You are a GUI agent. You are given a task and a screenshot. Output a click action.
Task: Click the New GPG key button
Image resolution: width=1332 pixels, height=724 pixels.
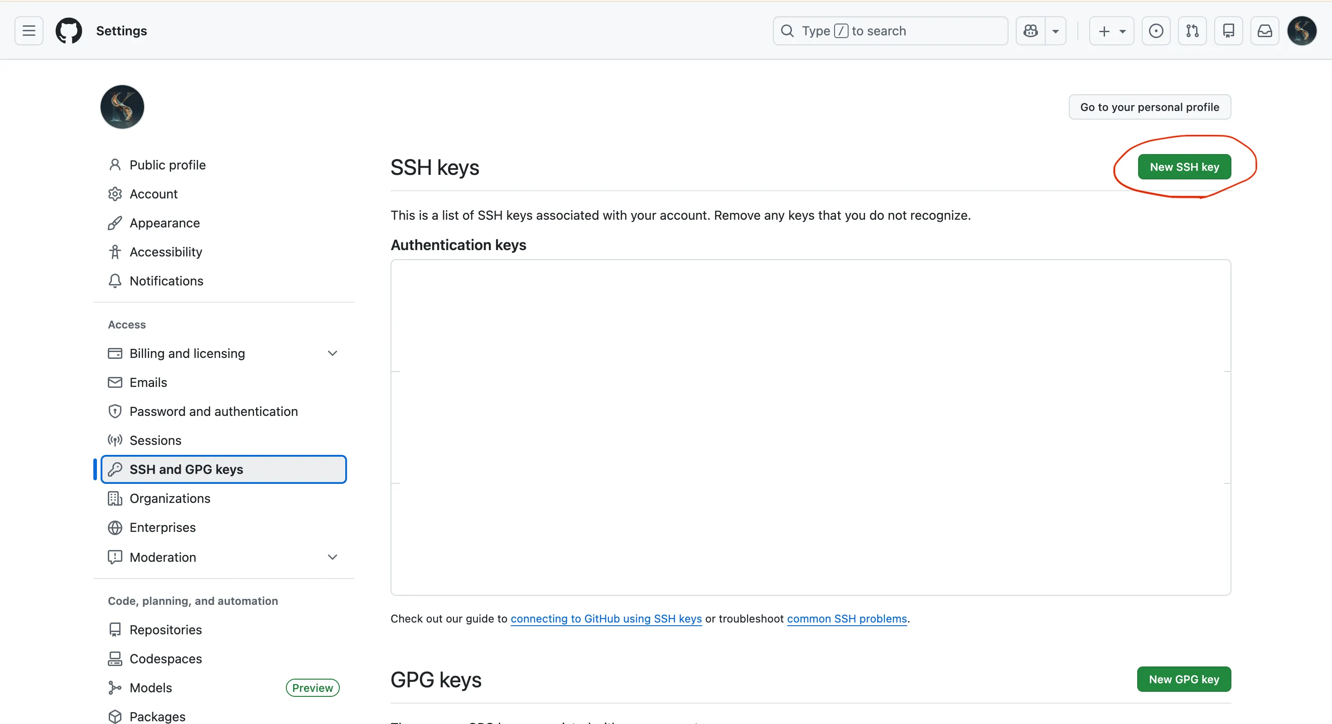(x=1183, y=680)
